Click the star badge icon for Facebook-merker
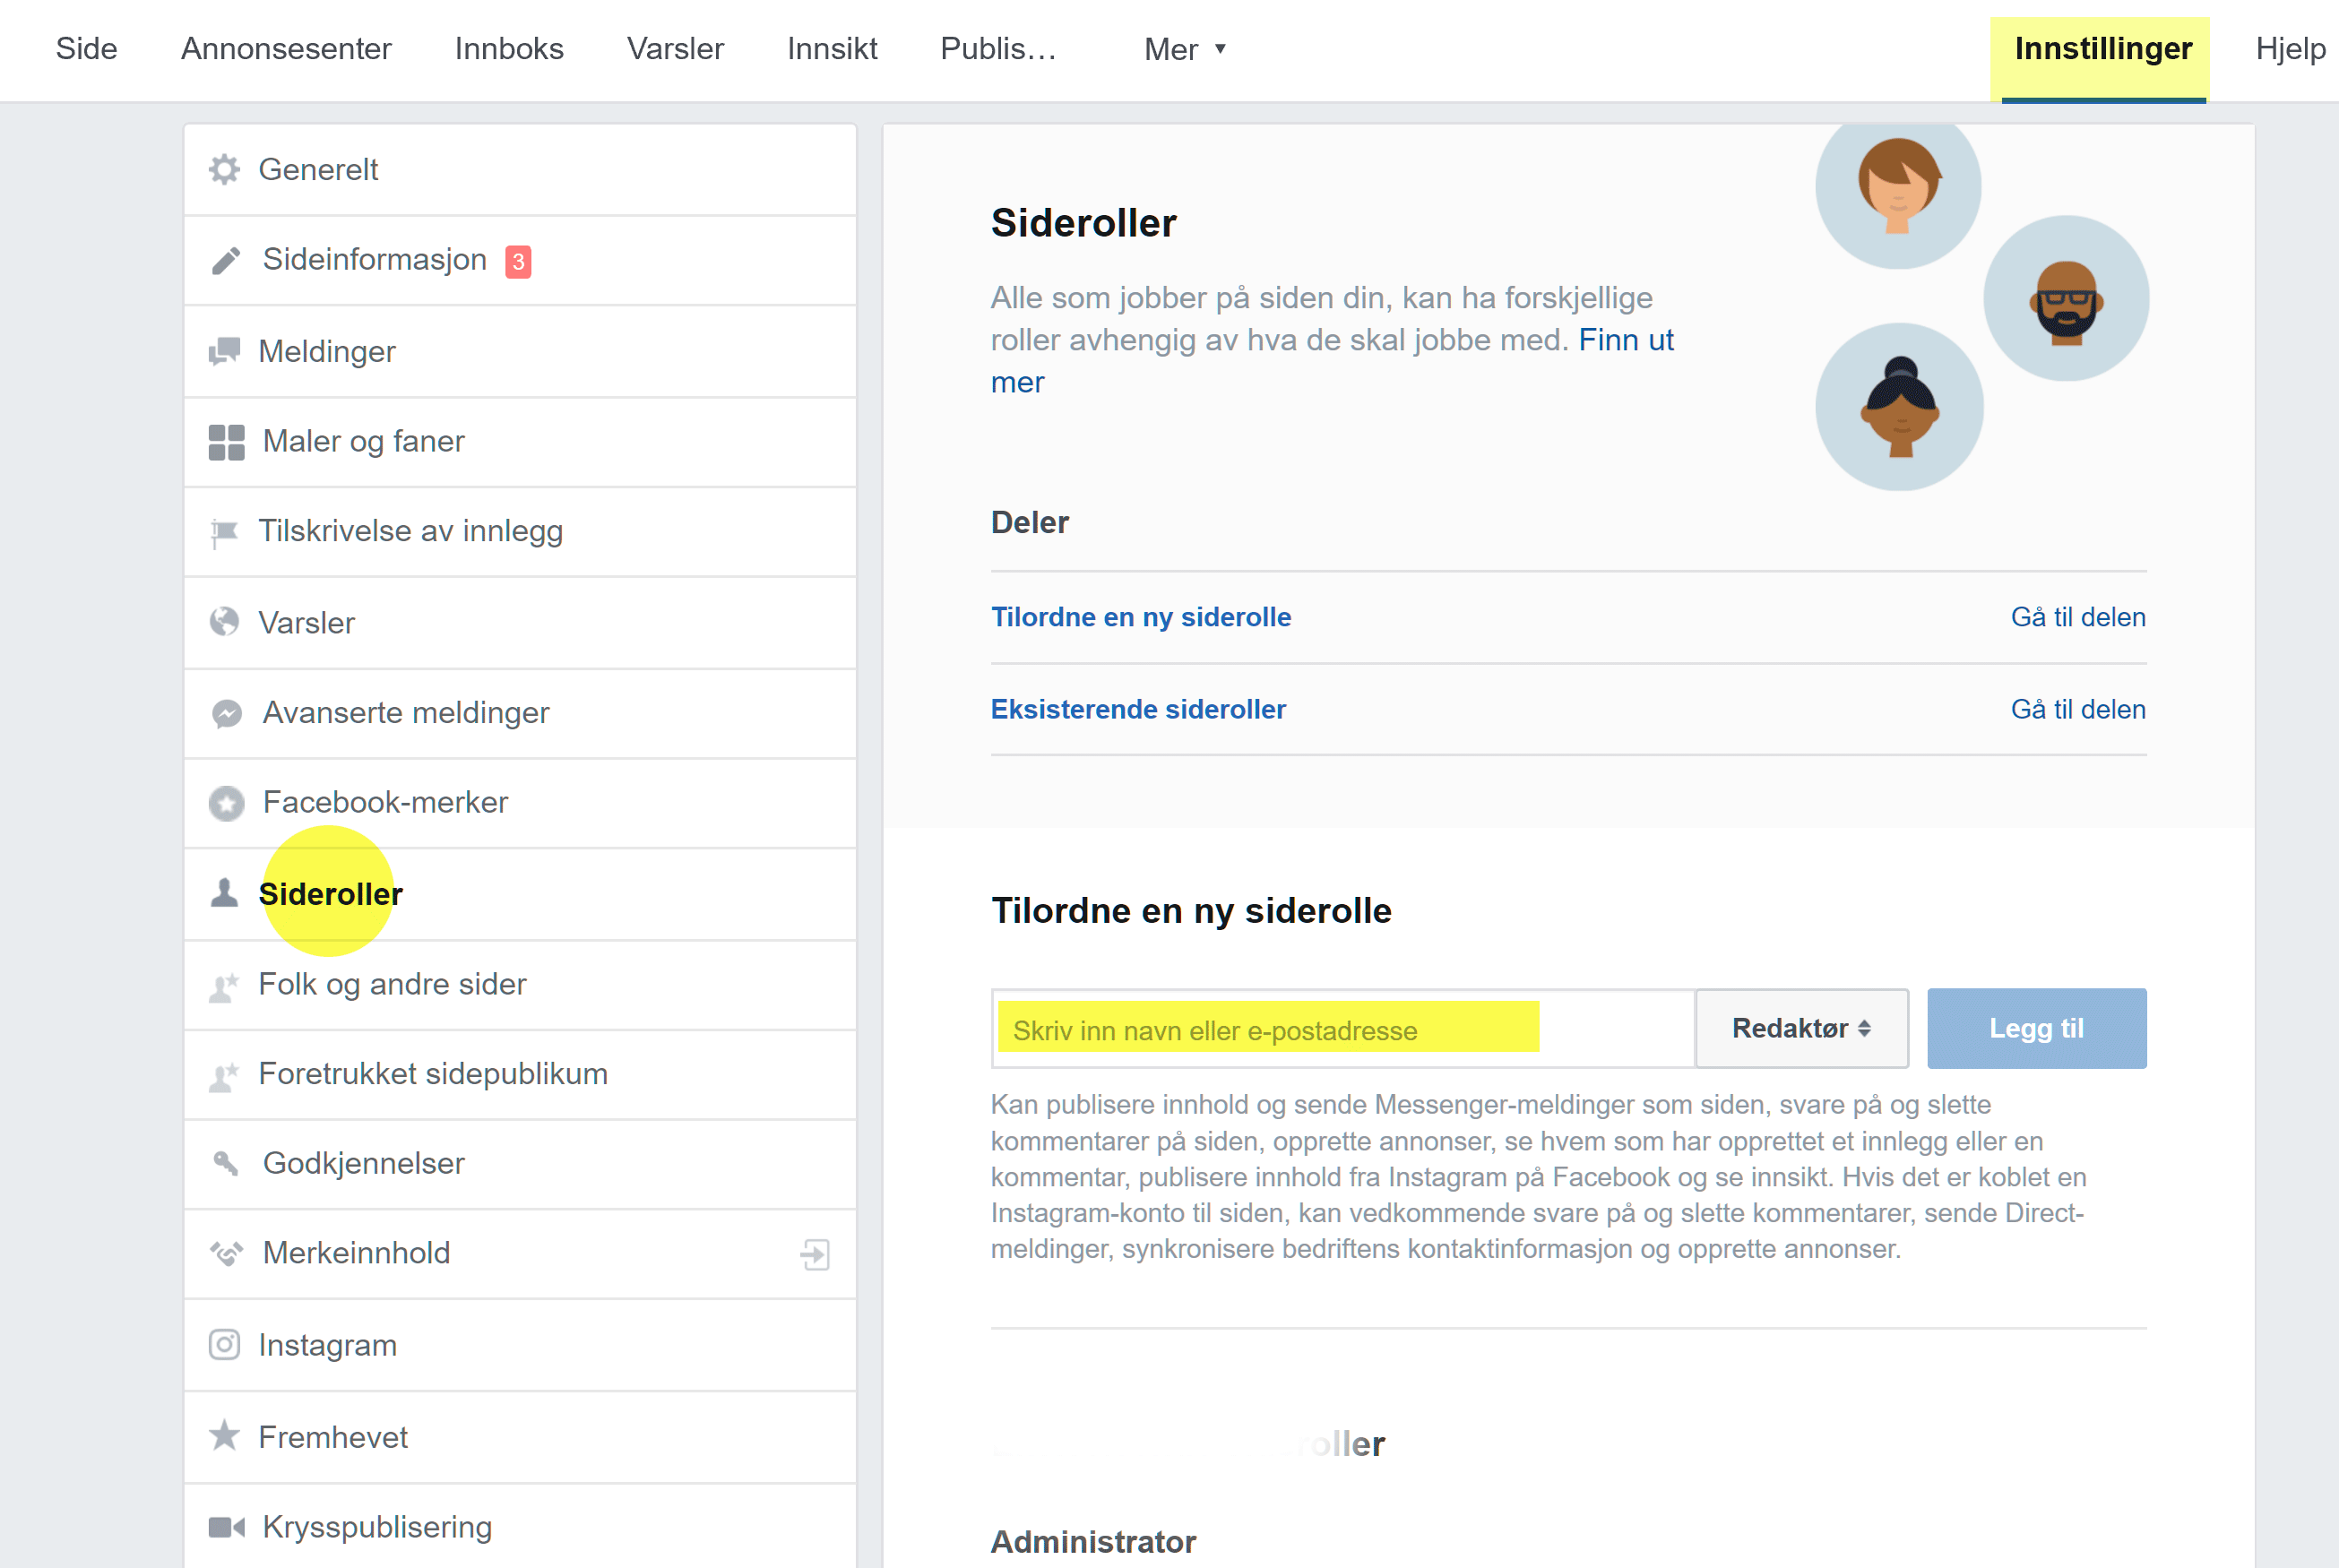 point(227,803)
